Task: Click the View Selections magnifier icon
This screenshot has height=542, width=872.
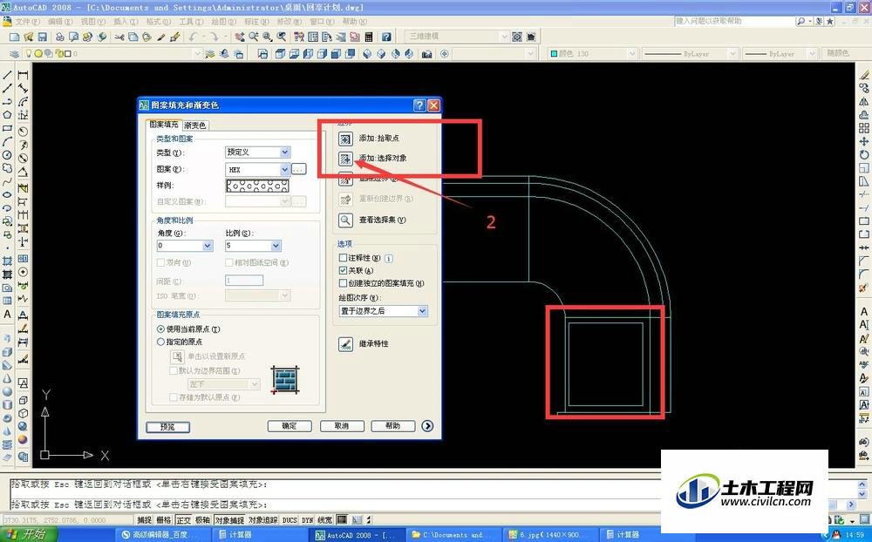Action: tap(345, 220)
